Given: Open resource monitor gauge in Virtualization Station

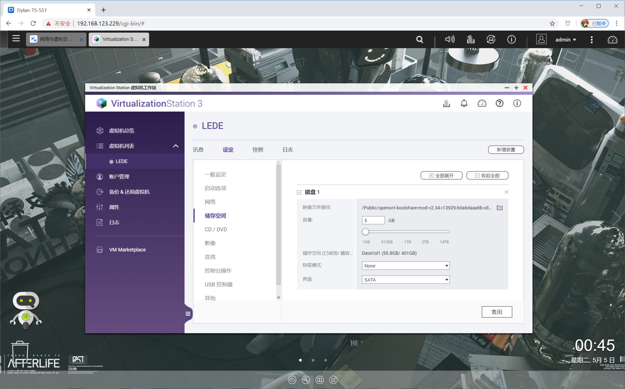Looking at the screenshot, I should (482, 103).
